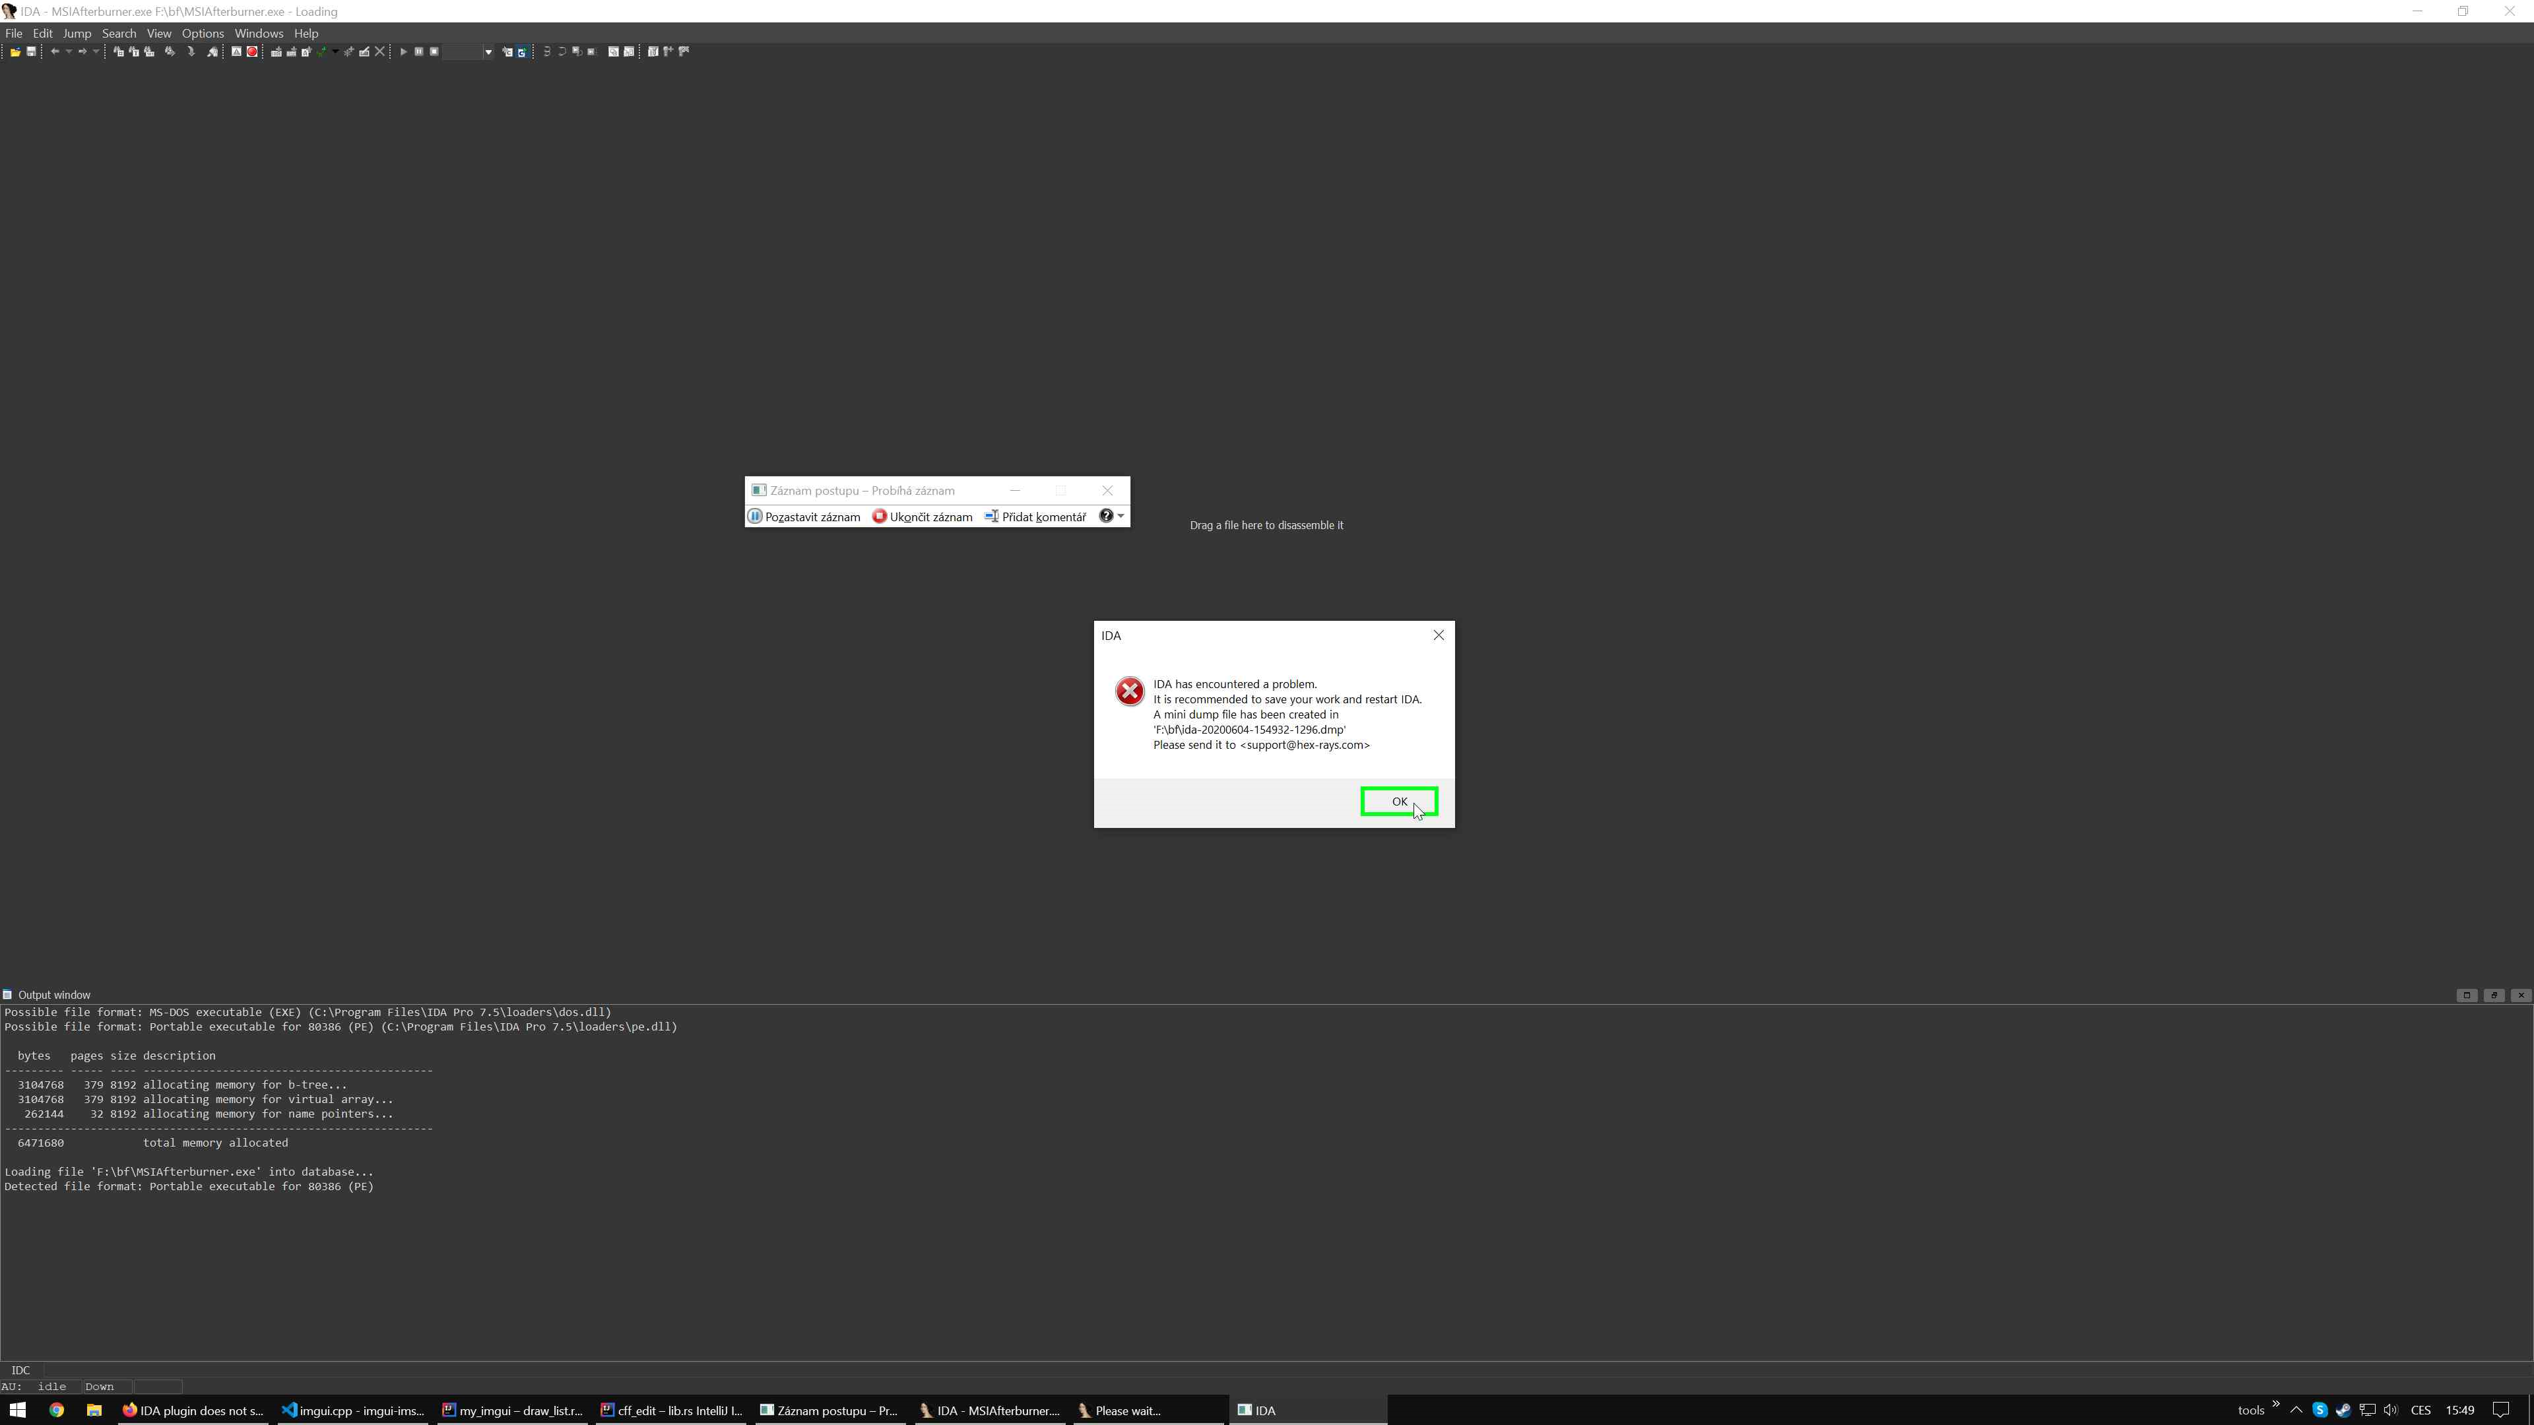Click the open file toolbar icon
The image size is (2534, 1425).
(x=15, y=52)
